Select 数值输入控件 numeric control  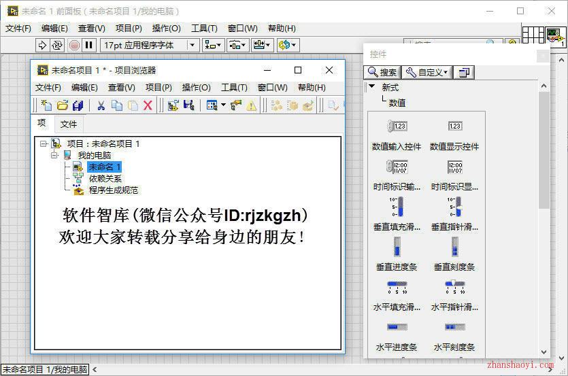(x=397, y=135)
